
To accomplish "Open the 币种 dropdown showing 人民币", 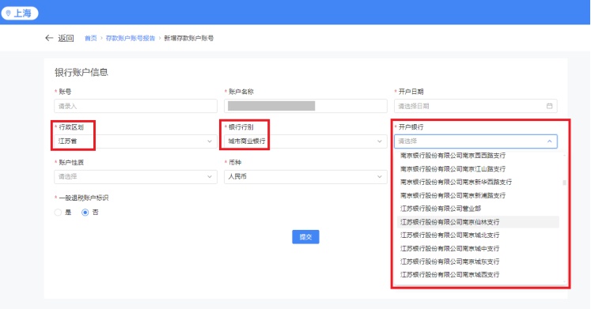I will click(x=305, y=176).
